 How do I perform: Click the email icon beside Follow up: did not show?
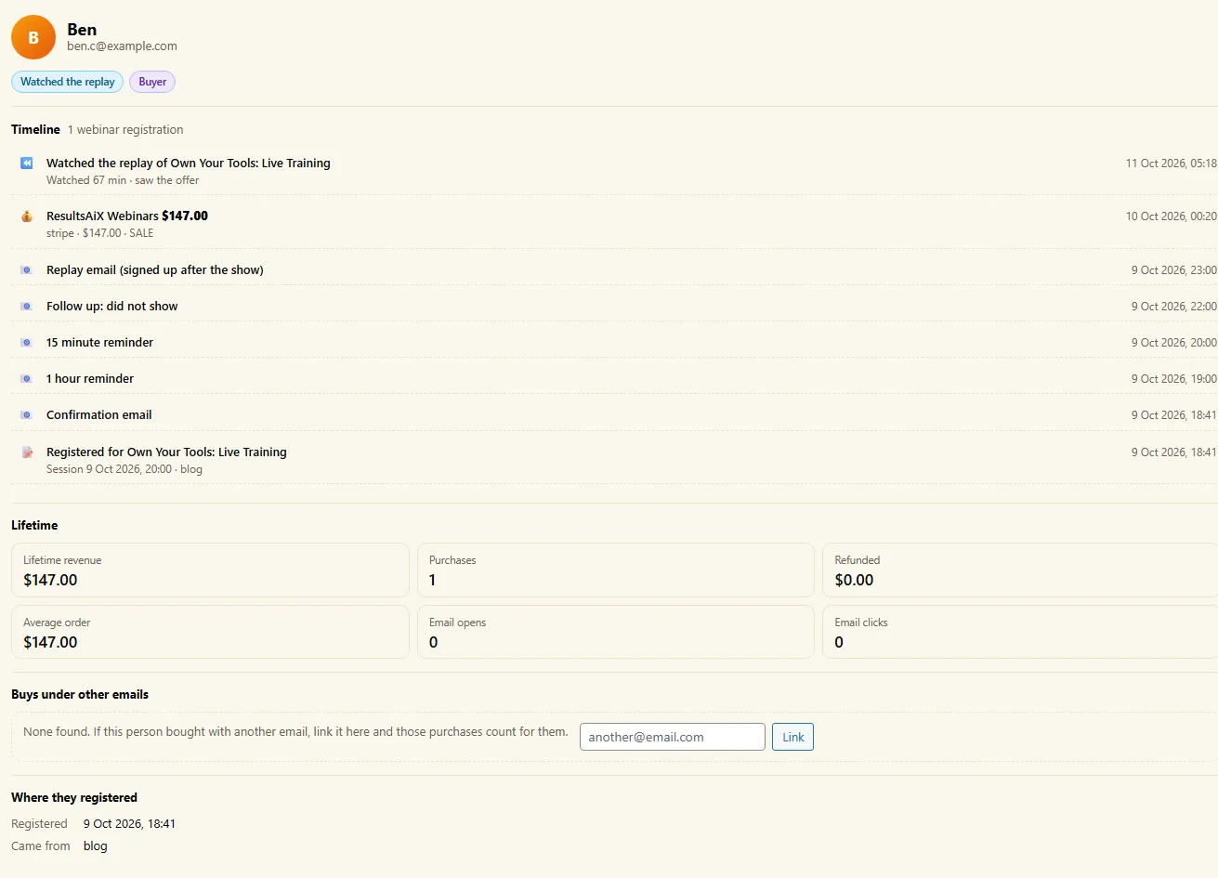27,306
